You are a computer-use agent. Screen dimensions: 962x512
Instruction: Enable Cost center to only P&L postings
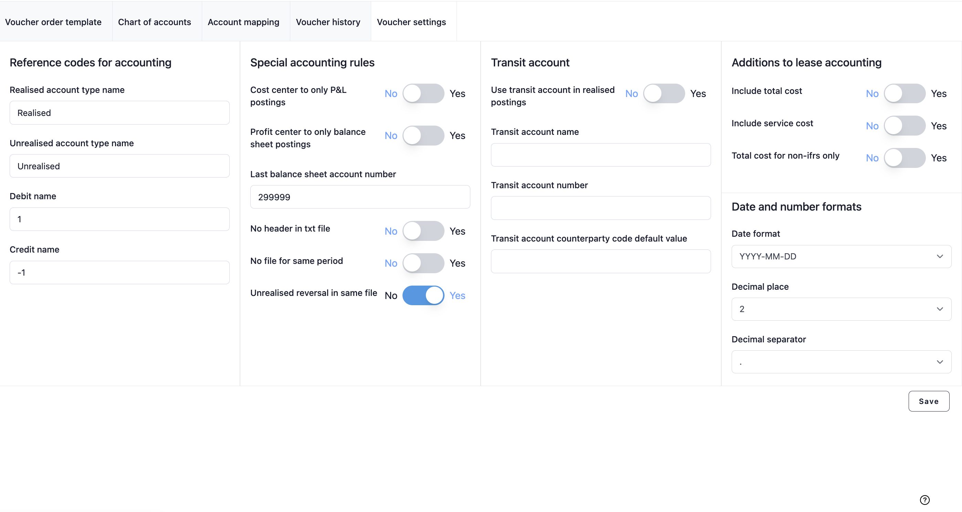click(x=424, y=93)
